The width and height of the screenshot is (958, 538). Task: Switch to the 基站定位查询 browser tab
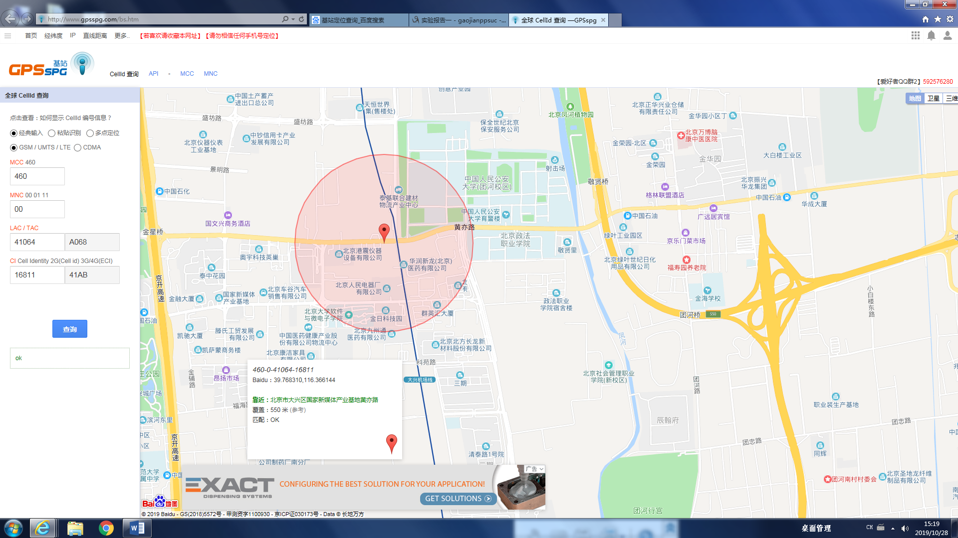pyautogui.click(x=358, y=20)
